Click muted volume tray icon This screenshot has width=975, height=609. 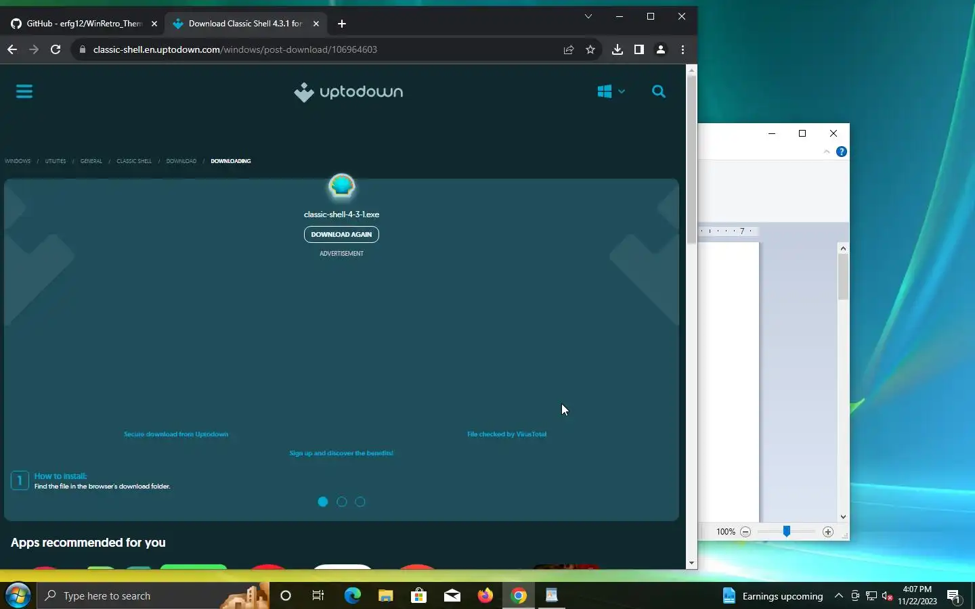tap(888, 595)
